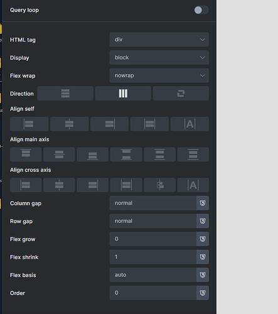
Task: Toggle the Query loop switch
Action: tap(201, 10)
